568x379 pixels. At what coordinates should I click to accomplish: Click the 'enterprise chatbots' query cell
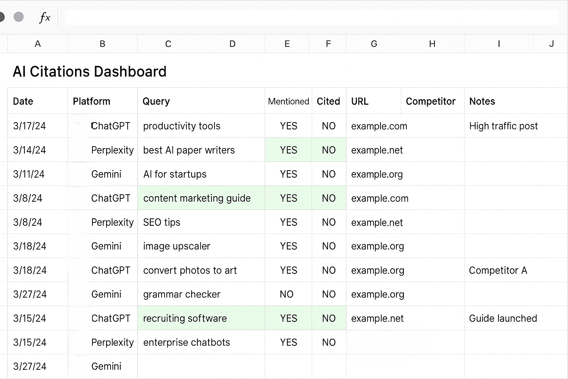201,342
